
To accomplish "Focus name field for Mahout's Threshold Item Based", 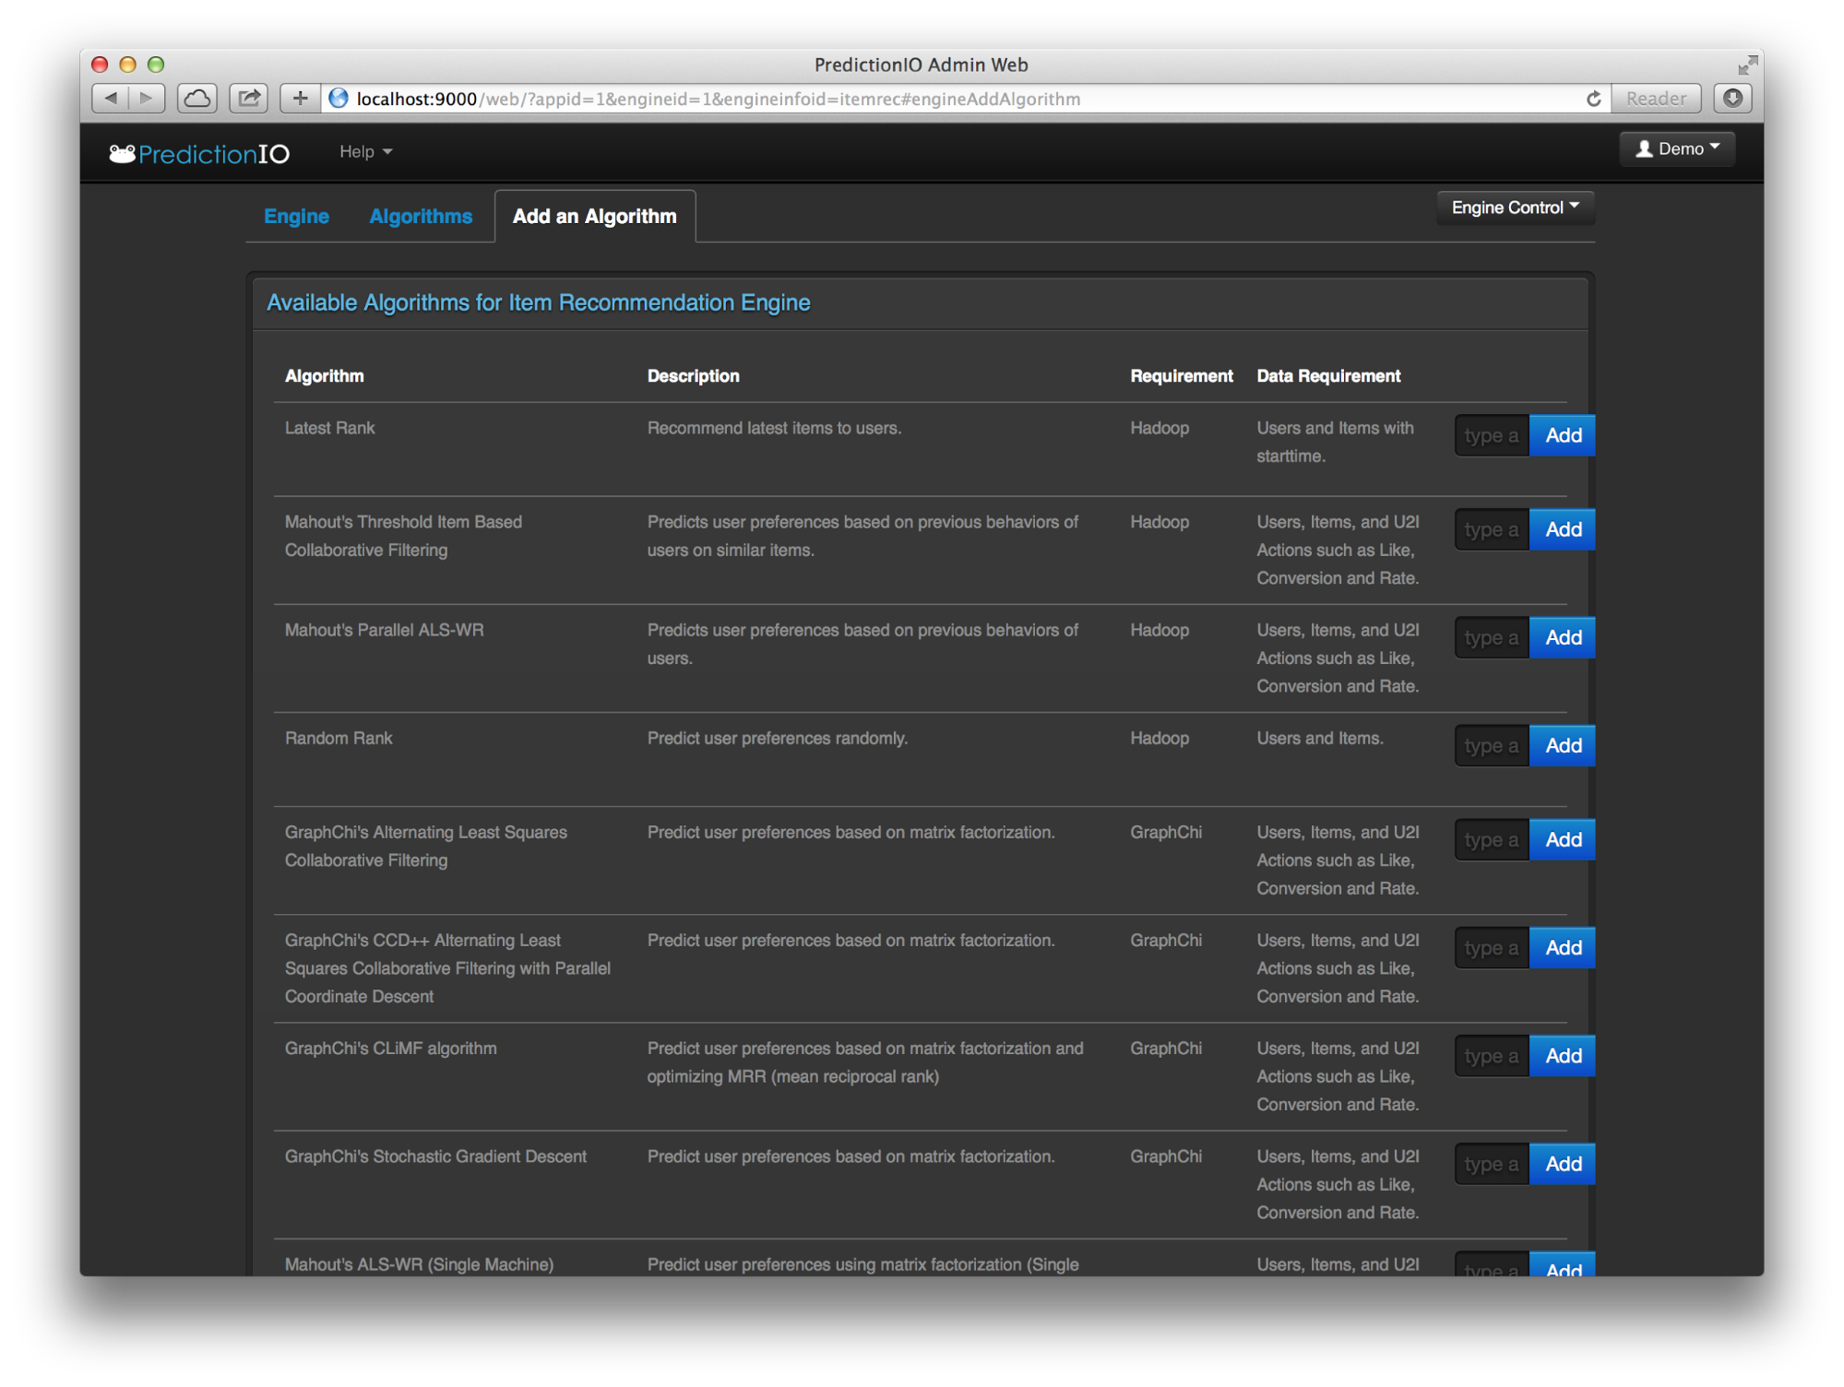I will pos(1492,529).
